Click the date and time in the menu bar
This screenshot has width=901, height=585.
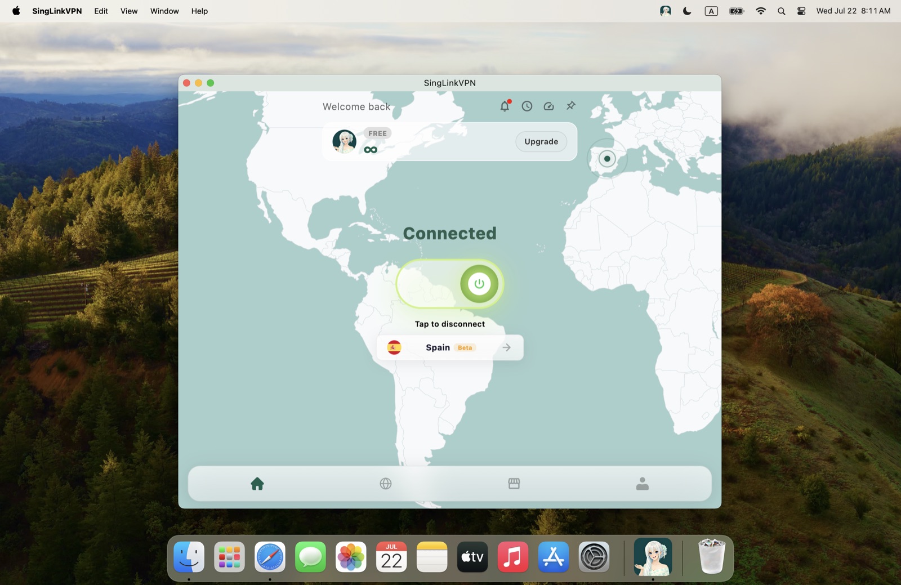tap(853, 11)
